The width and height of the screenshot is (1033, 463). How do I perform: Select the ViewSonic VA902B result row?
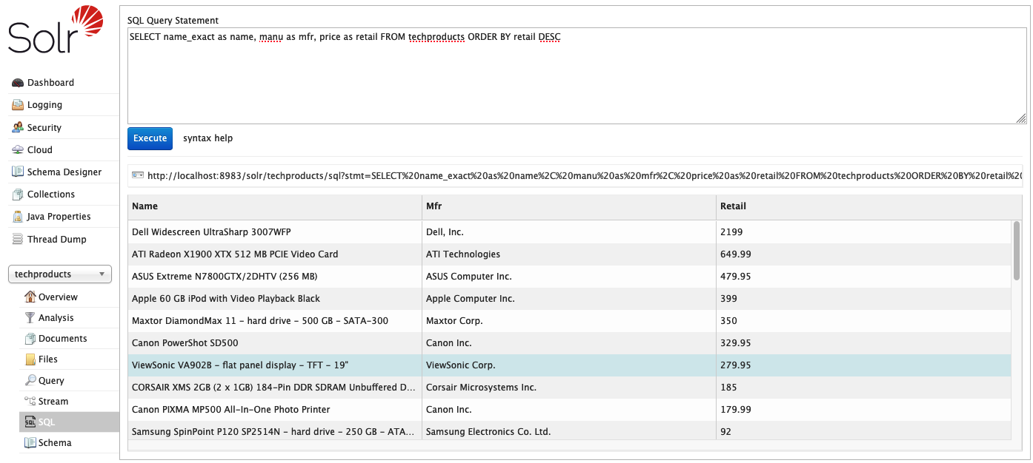pos(274,365)
